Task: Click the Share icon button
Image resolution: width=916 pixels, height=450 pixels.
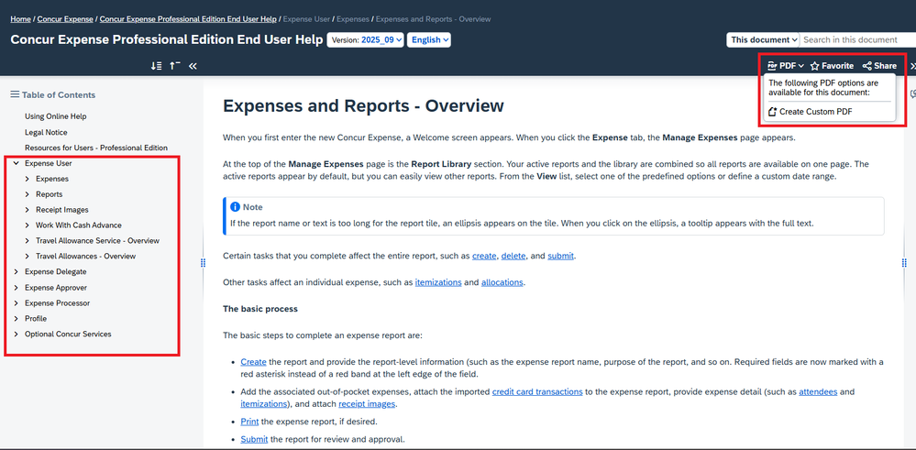Action: click(866, 66)
